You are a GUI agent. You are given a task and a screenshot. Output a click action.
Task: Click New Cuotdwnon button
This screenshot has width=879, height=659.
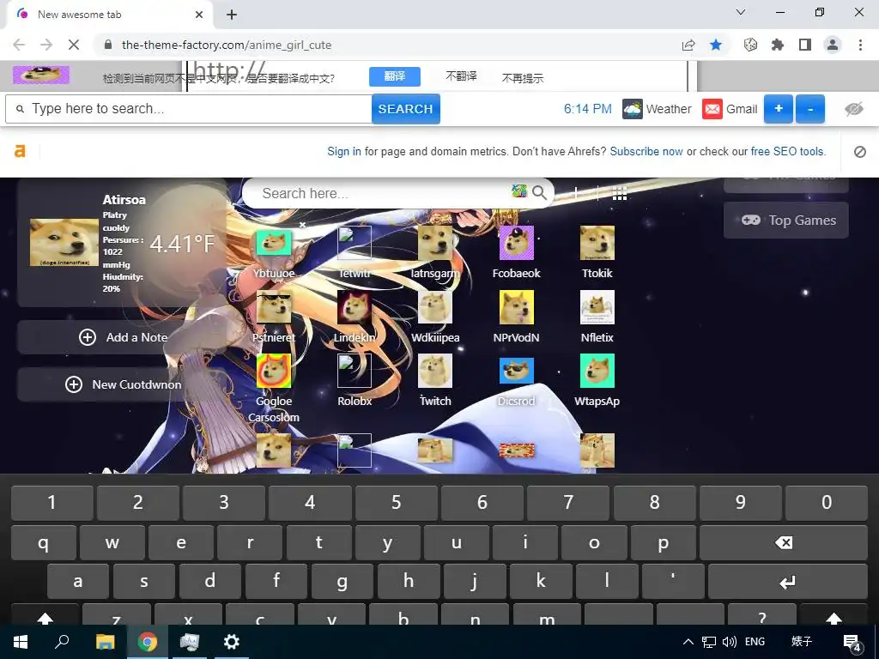[124, 384]
